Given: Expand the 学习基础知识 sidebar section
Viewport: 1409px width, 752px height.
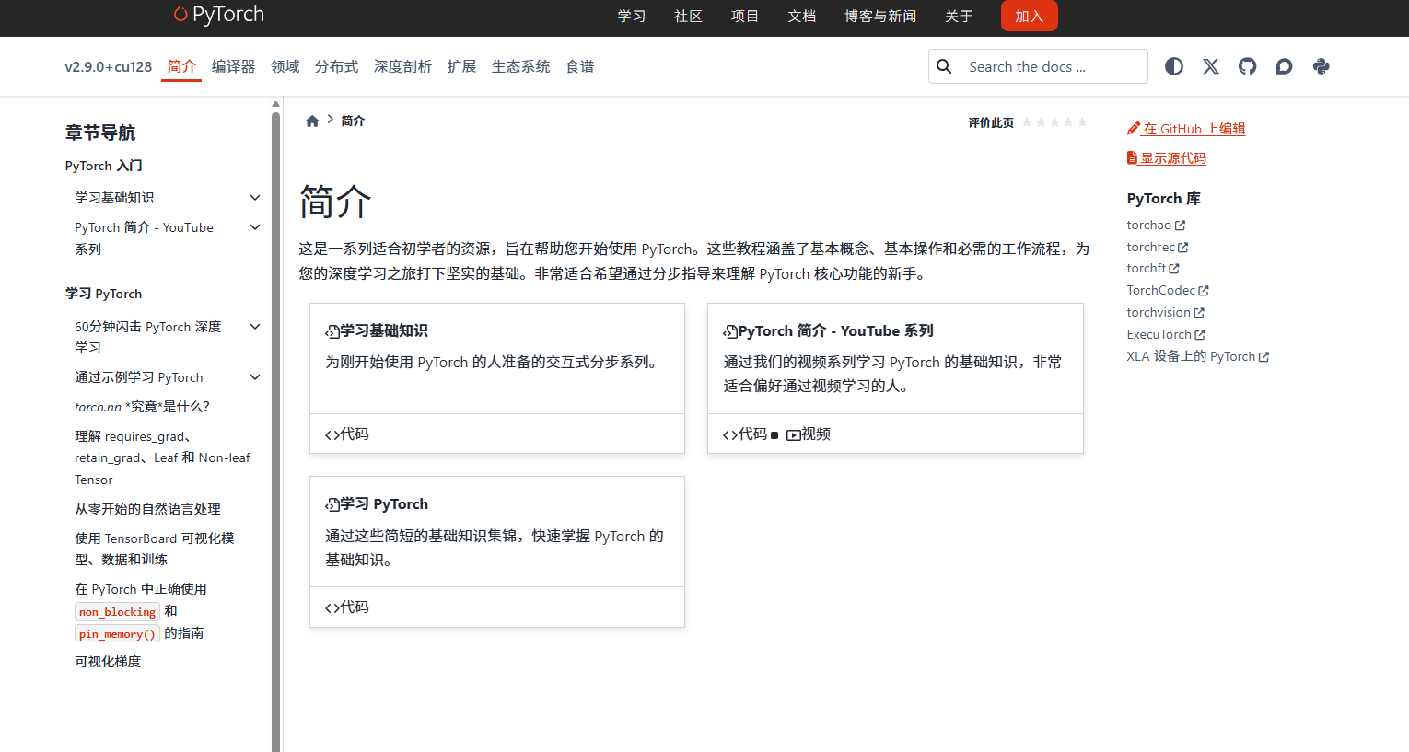Looking at the screenshot, I should (x=255, y=198).
